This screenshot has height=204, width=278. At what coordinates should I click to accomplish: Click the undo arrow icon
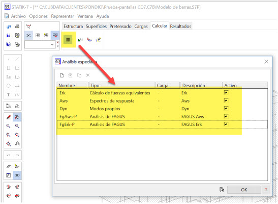8,155
